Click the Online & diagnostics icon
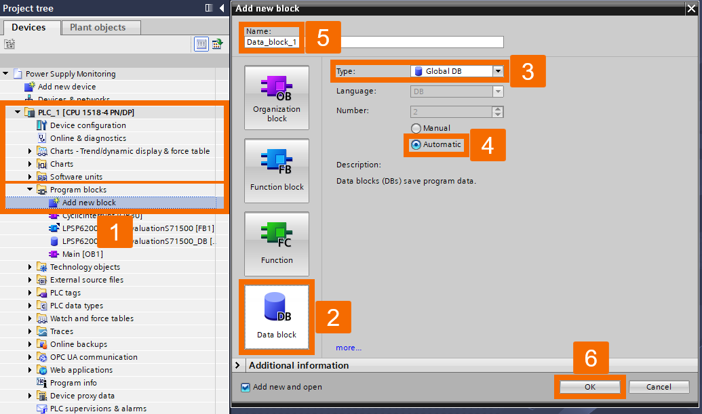Image resolution: width=702 pixels, height=414 pixels. tap(41, 138)
